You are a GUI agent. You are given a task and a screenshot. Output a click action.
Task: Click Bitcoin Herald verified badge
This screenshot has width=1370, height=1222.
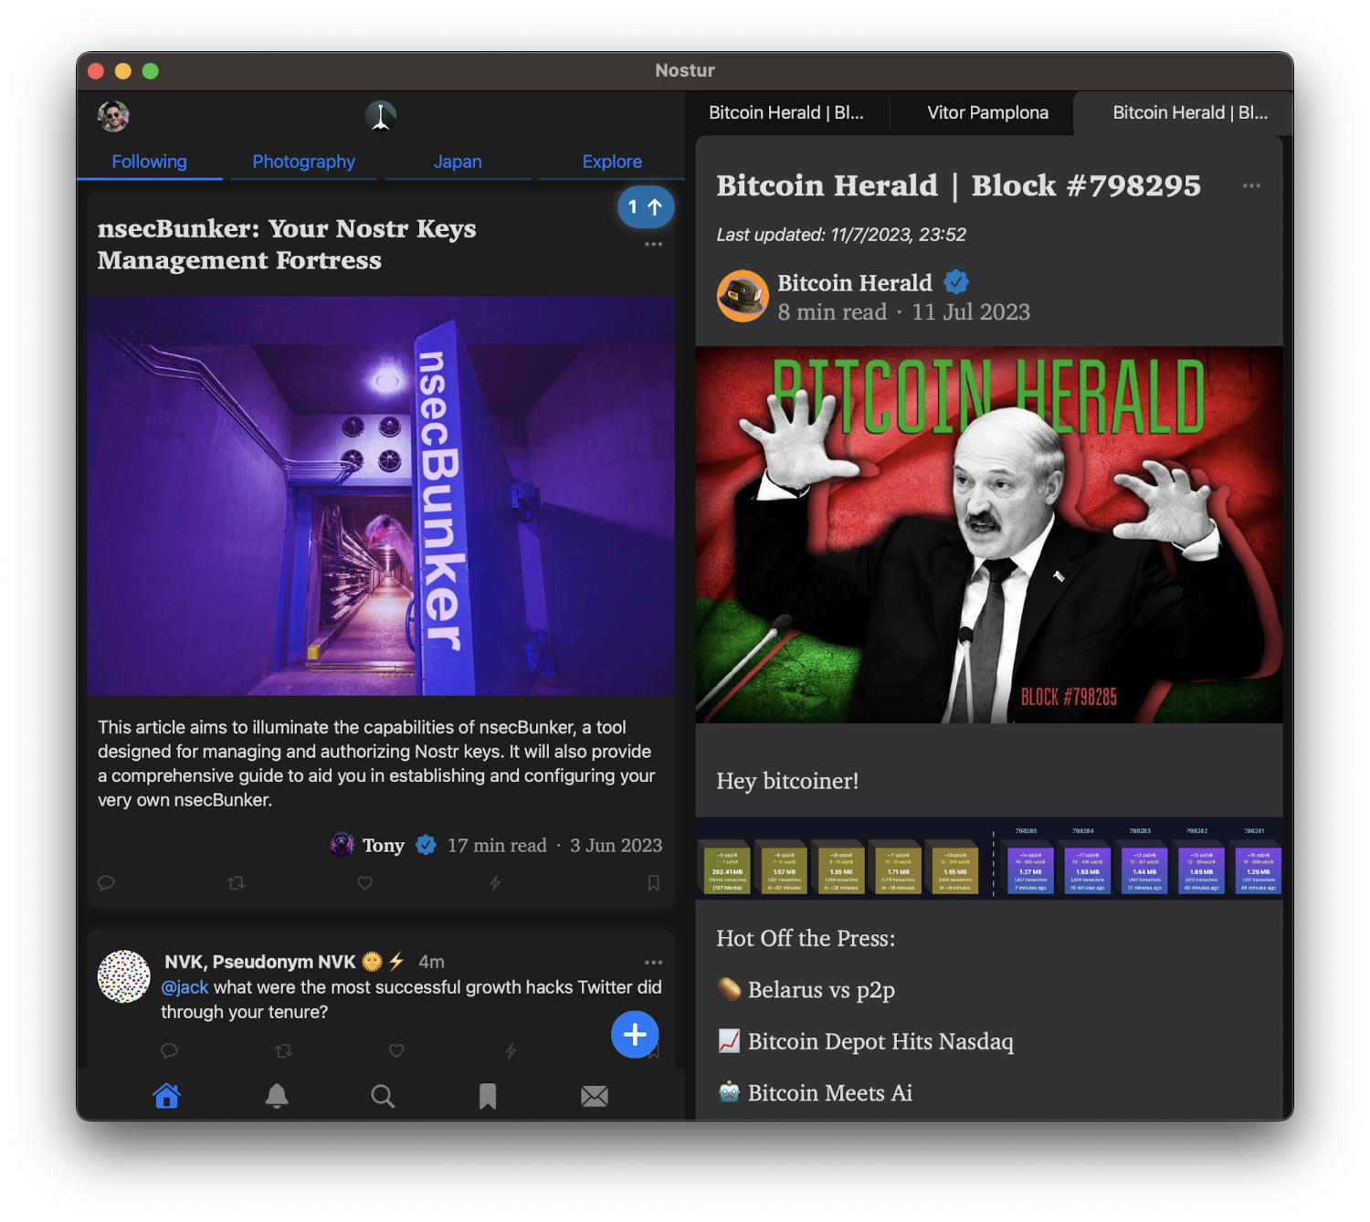pyautogui.click(x=956, y=281)
